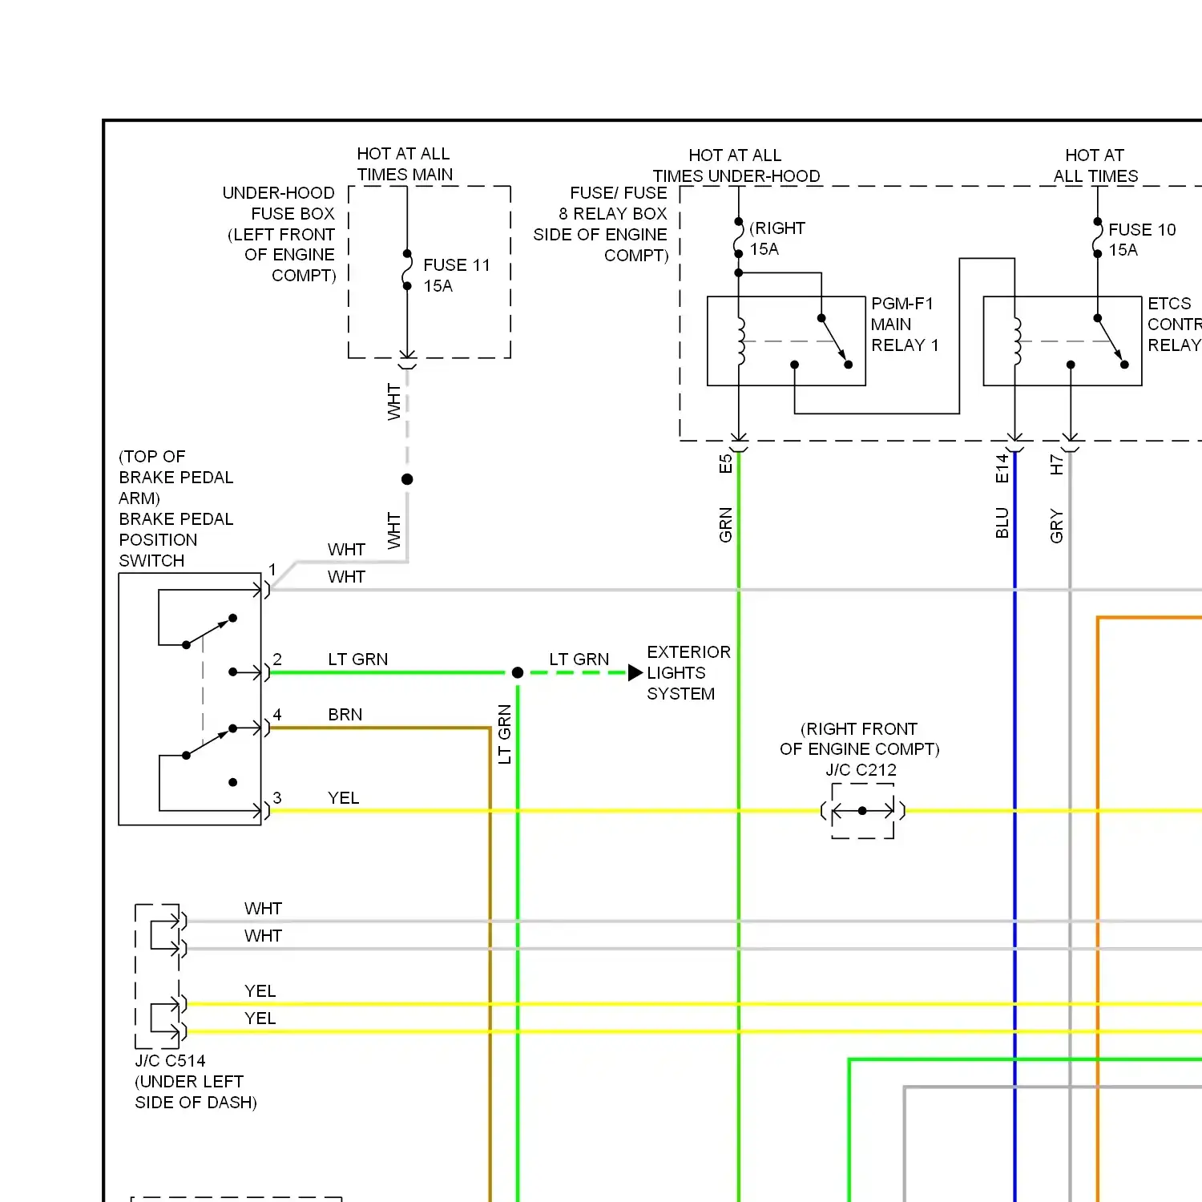Screen dimensions: 1202x1202
Task: Click the 'GRN' wire color label
Action: click(x=726, y=525)
